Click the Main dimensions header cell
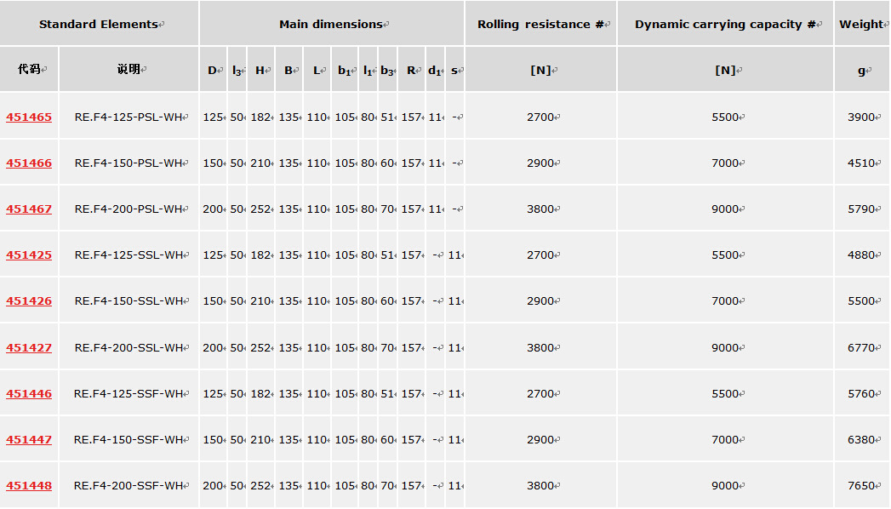Image resolution: width=891 pixels, height=509 pixels. coord(331,24)
